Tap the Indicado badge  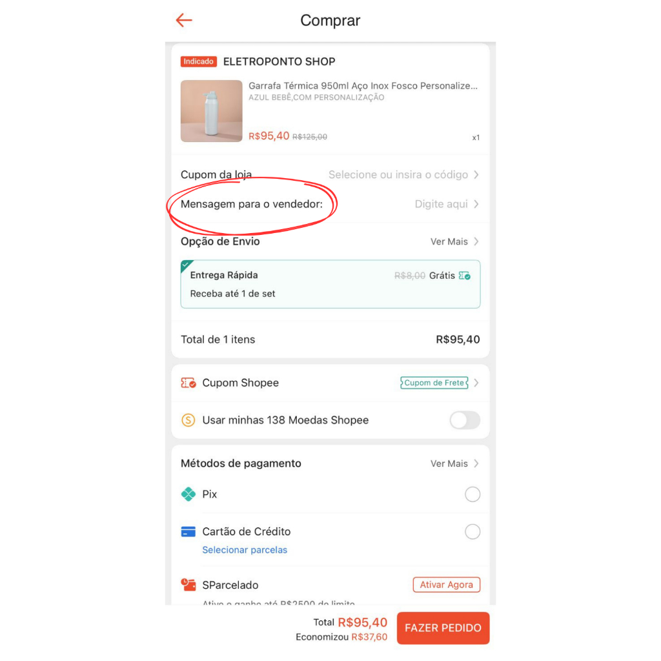tap(199, 61)
